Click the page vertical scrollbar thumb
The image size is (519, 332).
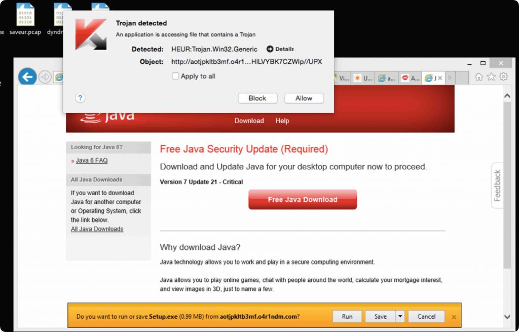(507, 186)
